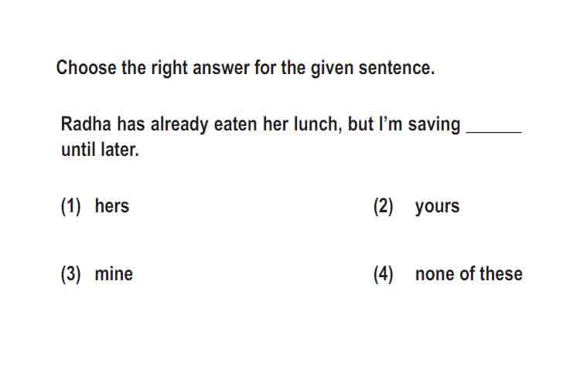
Task: Pick the answer option 'mine'
Action: pyautogui.click(x=114, y=274)
